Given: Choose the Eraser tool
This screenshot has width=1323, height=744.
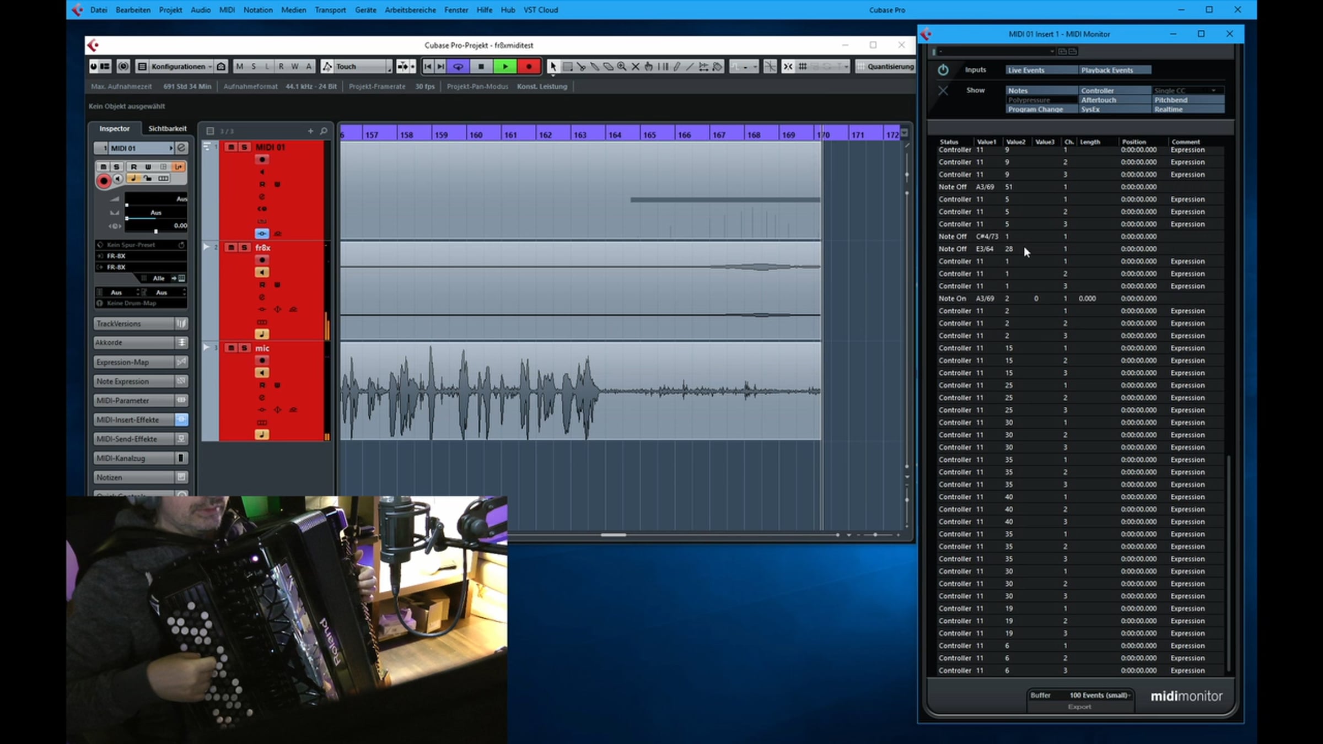Looking at the screenshot, I should 608,67.
